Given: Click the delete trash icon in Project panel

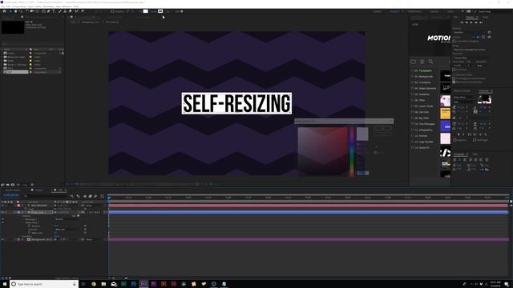Looking at the screenshot, I should click(32, 185).
